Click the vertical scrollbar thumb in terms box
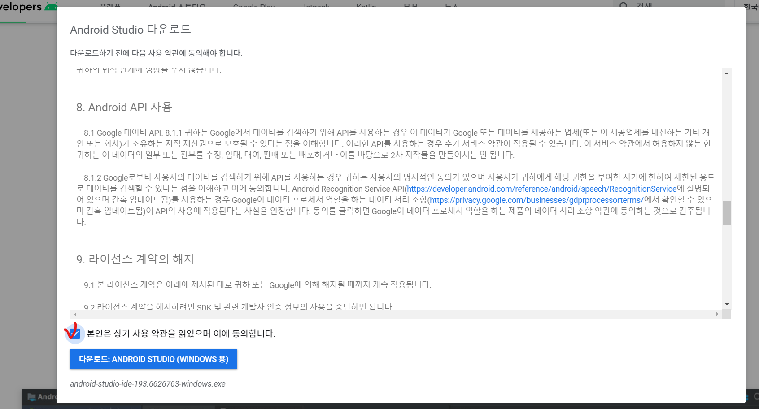759x409 pixels. (727, 213)
